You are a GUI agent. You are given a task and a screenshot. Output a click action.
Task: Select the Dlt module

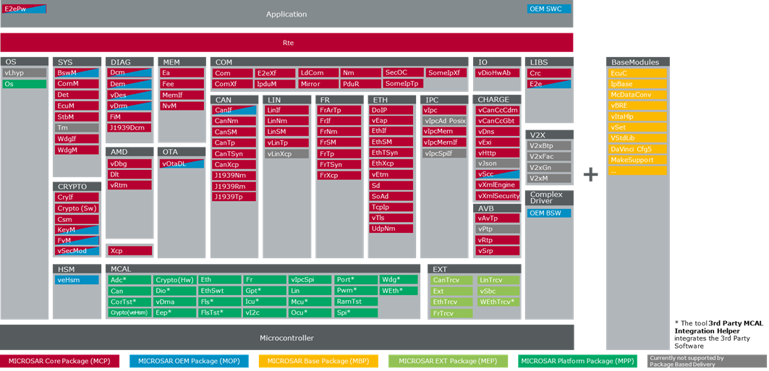(x=130, y=174)
